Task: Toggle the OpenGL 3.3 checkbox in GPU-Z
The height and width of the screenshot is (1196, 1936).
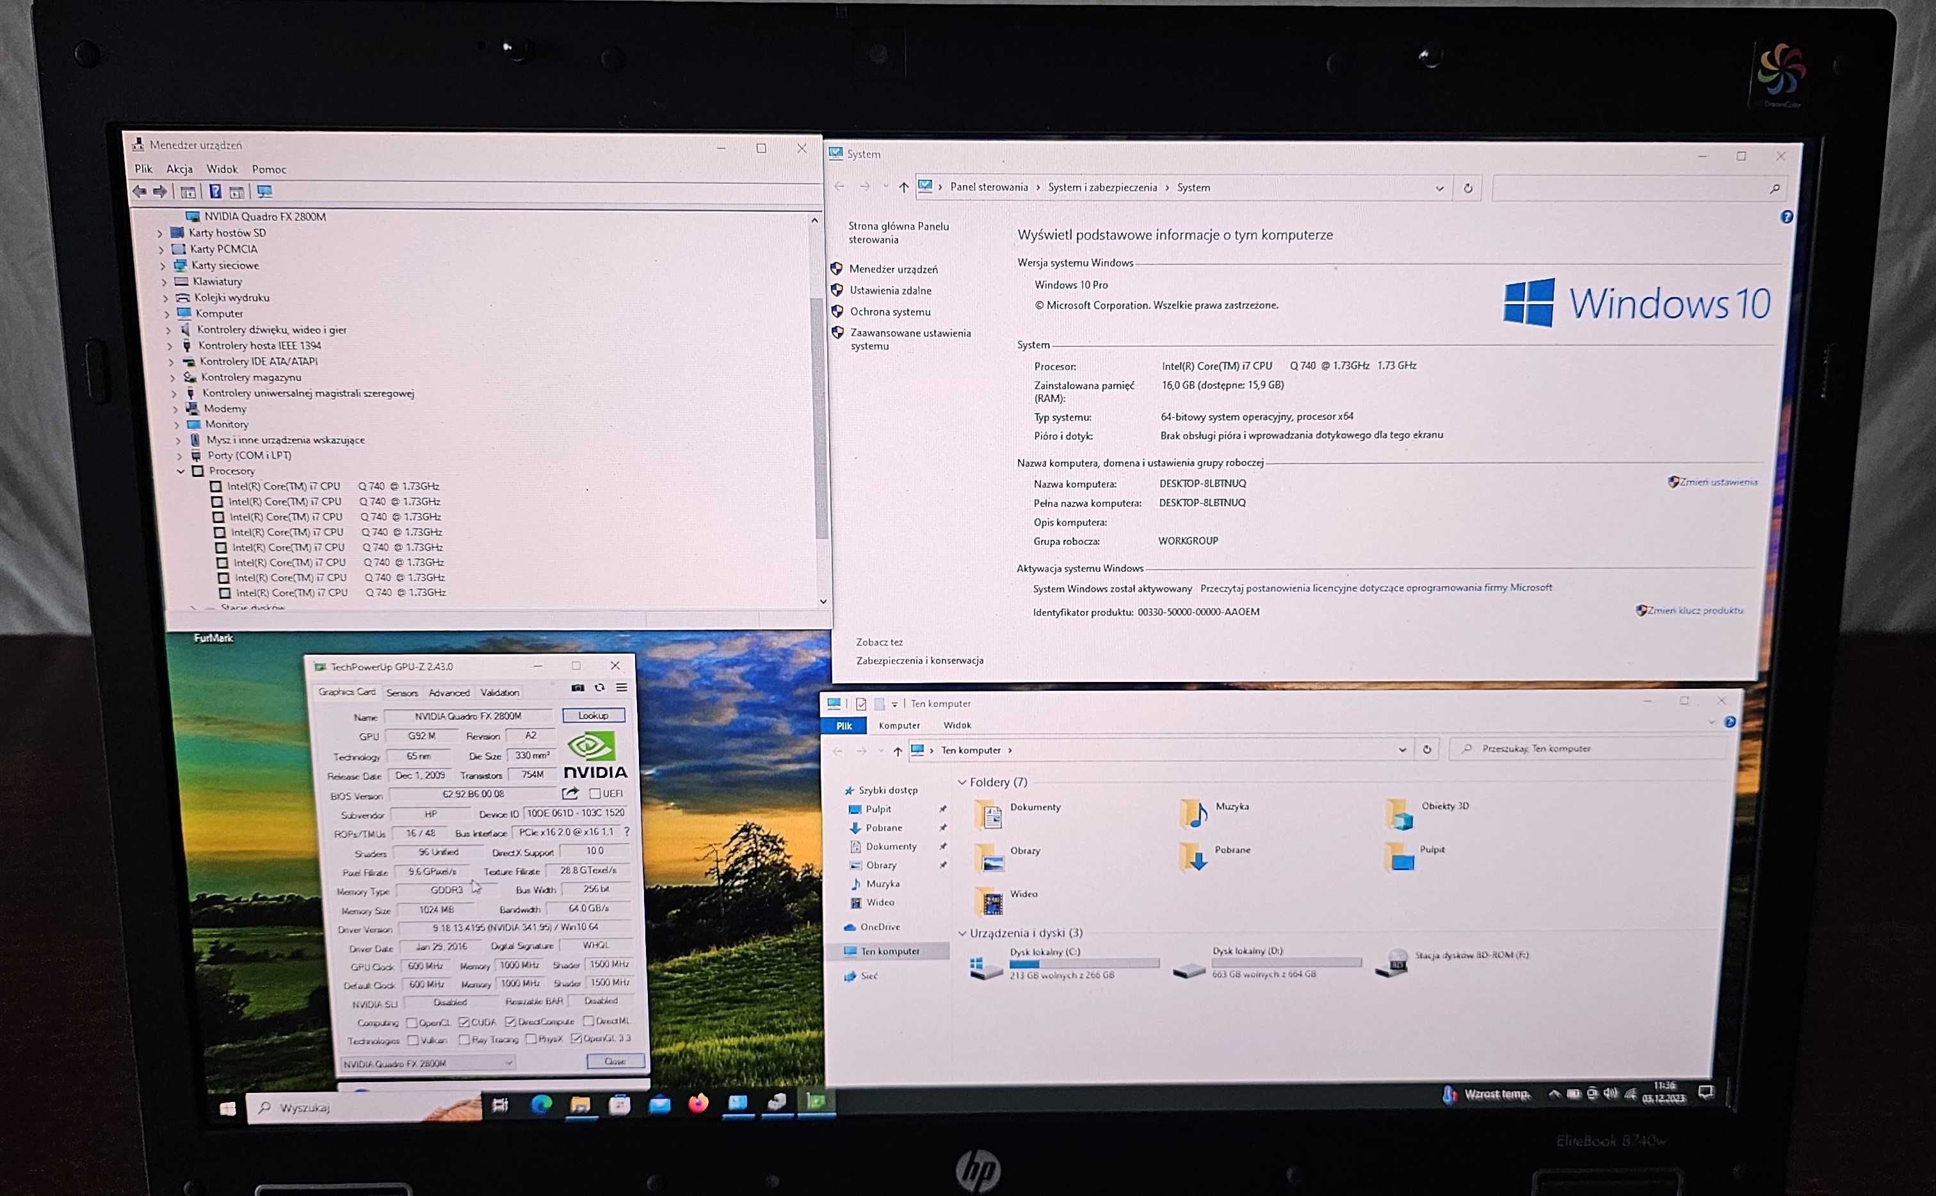Action: click(576, 1038)
